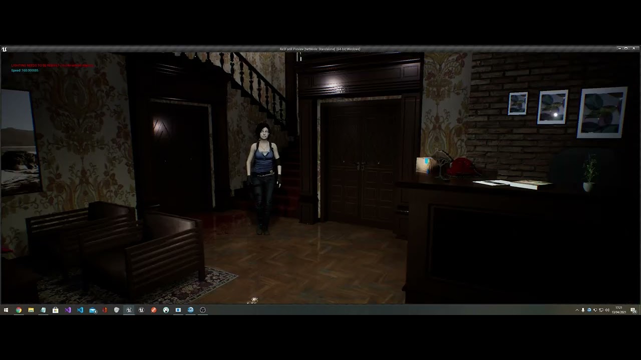Select the highlighted Unreal Engine taskbar icon
Viewport: 641px width, 360px height.
coord(129,310)
